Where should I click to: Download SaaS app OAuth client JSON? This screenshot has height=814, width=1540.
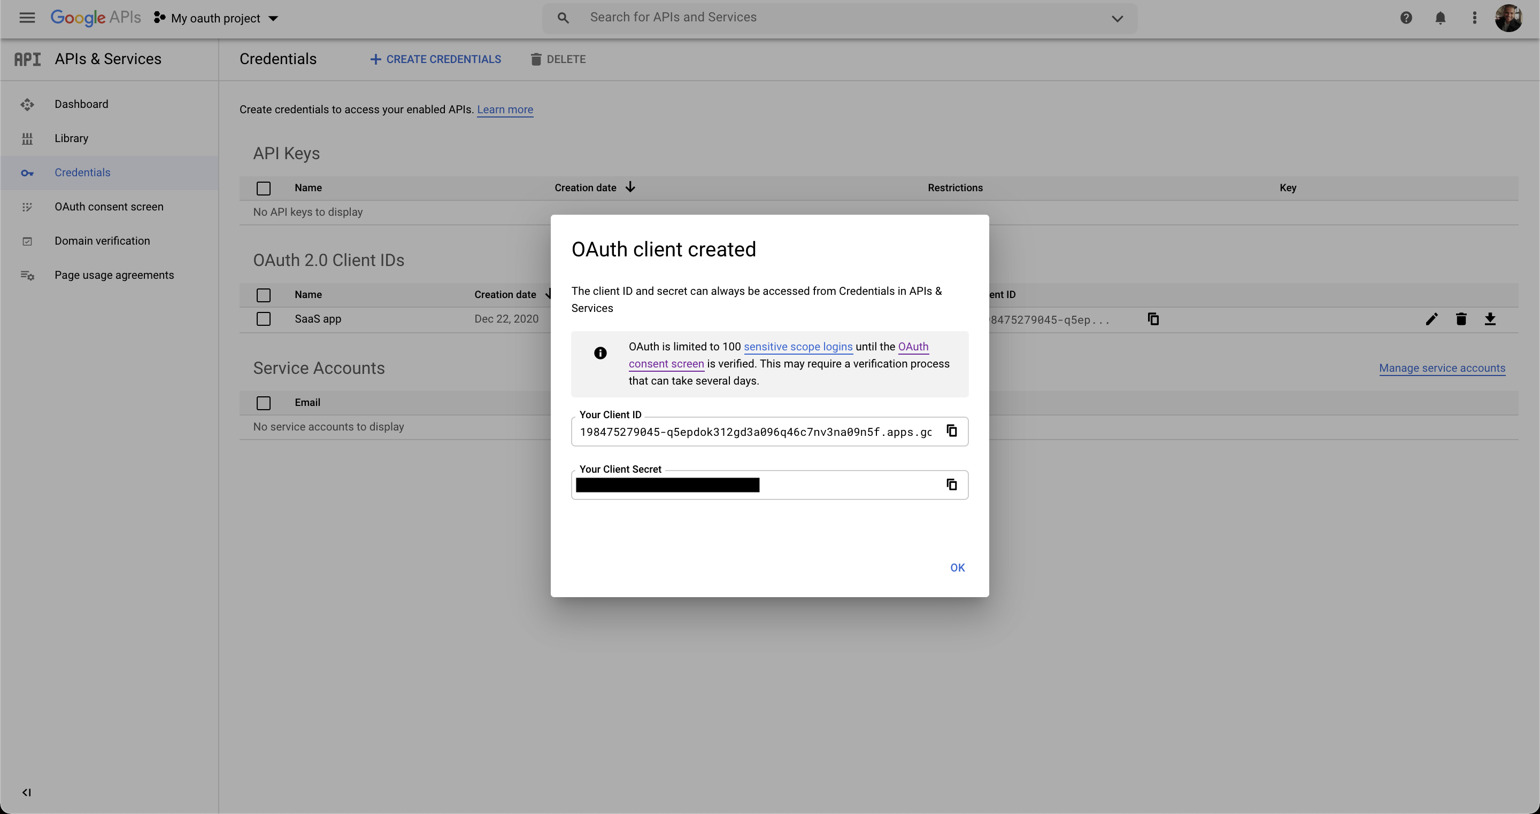[1490, 319]
